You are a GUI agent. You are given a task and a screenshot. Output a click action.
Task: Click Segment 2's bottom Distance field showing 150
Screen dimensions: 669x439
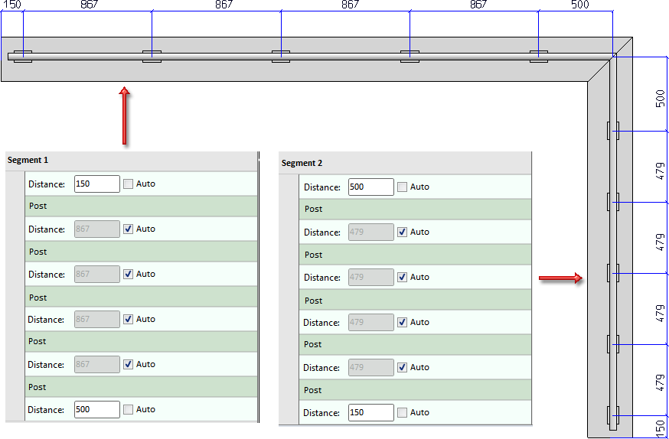[371, 412]
